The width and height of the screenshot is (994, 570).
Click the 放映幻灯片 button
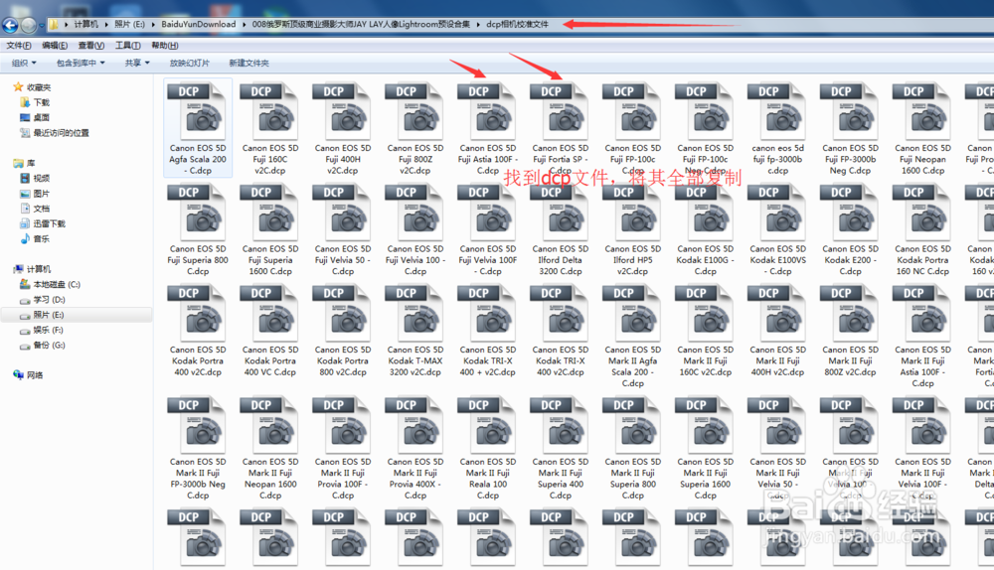point(190,63)
